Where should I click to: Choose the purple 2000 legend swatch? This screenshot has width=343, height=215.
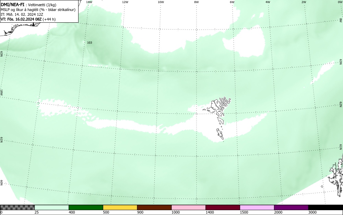pos(291,207)
